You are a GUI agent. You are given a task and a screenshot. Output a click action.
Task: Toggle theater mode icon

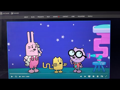click(x=93, y=76)
